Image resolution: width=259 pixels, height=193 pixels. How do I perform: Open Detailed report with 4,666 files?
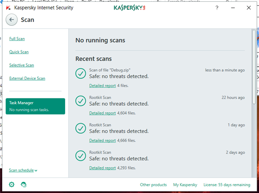[102, 140]
